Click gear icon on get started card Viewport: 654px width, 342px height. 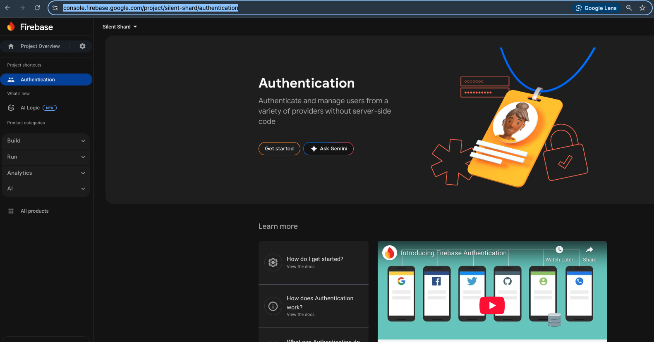pyautogui.click(x=273, y=262)
